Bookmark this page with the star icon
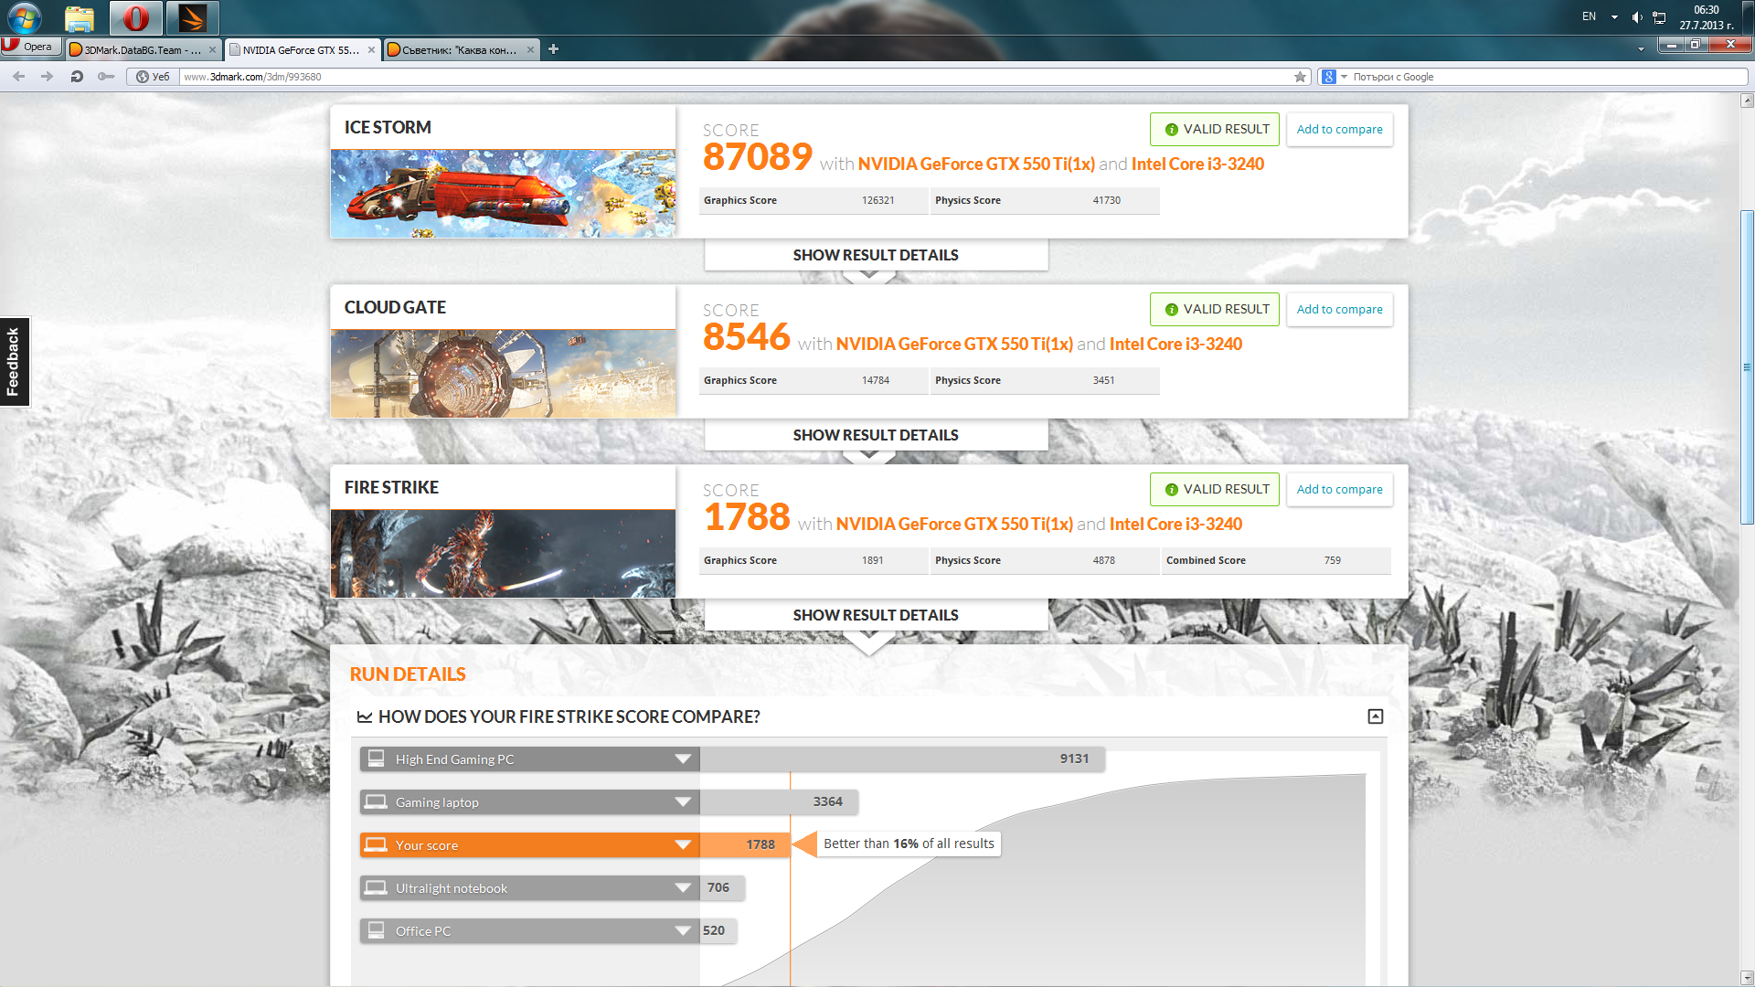This screenshot has height=987, width=1755. (1300, 77)
